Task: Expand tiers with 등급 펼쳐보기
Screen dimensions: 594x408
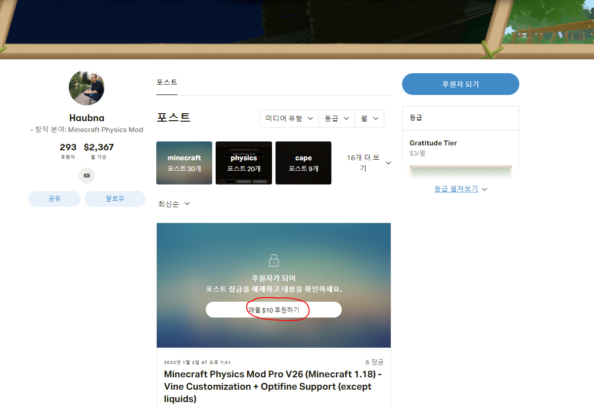Action: [460, 189]
